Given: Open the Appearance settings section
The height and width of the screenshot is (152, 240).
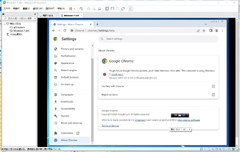Looking at the screenshot, I should 68,63.
